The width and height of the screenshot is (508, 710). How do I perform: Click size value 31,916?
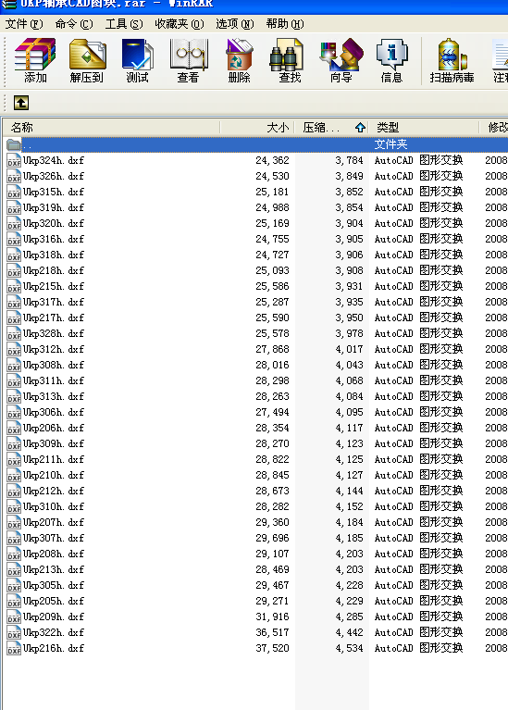pos(272,617)
